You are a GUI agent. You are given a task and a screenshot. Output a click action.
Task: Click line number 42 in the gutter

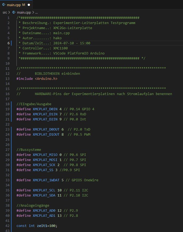click(x=7, y=226)
